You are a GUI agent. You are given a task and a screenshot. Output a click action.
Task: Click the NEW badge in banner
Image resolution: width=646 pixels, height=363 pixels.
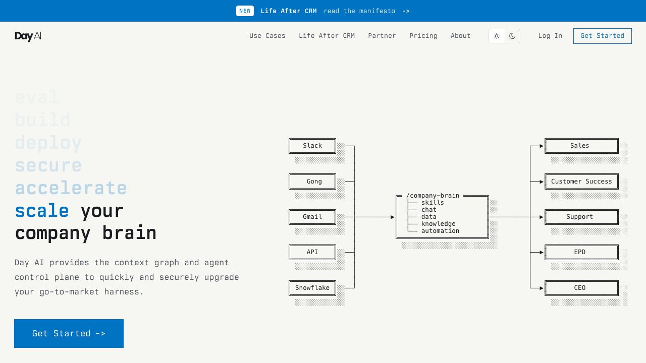245,11
